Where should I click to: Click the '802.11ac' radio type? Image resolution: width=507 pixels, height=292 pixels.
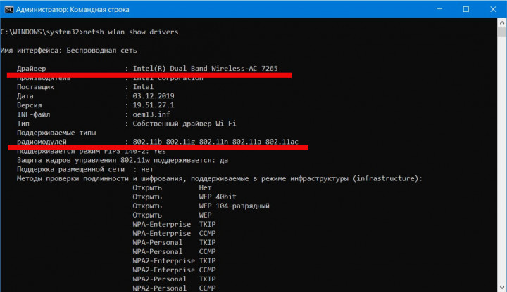tap(282, 142)
